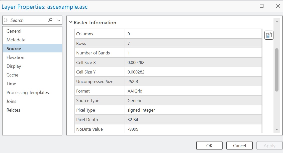View the Relates tab
This screenshot has height=153, width=283.
pyautogui.click(x=13, y=110)
